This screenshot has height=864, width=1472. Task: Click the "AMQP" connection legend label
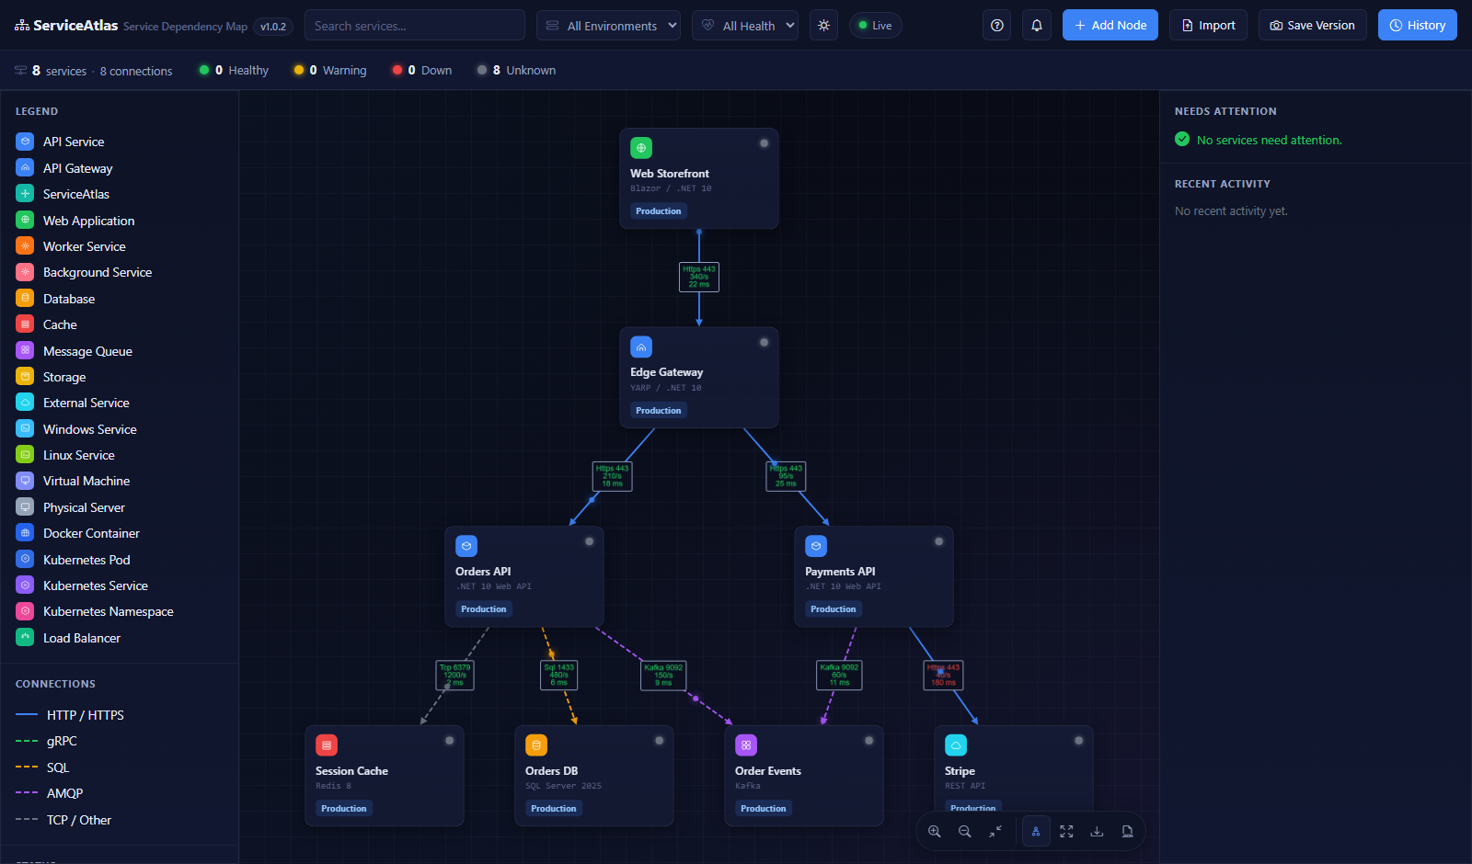coord(65,793)
